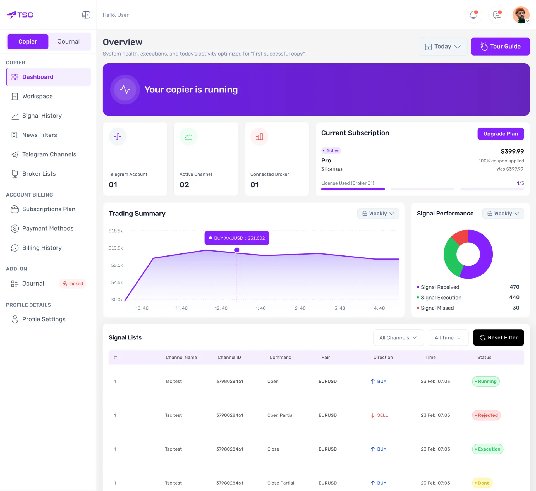This screenshot has width=536, height=491.
Task: Click the Channel ID column header
Action: click(x=229, y=357)
